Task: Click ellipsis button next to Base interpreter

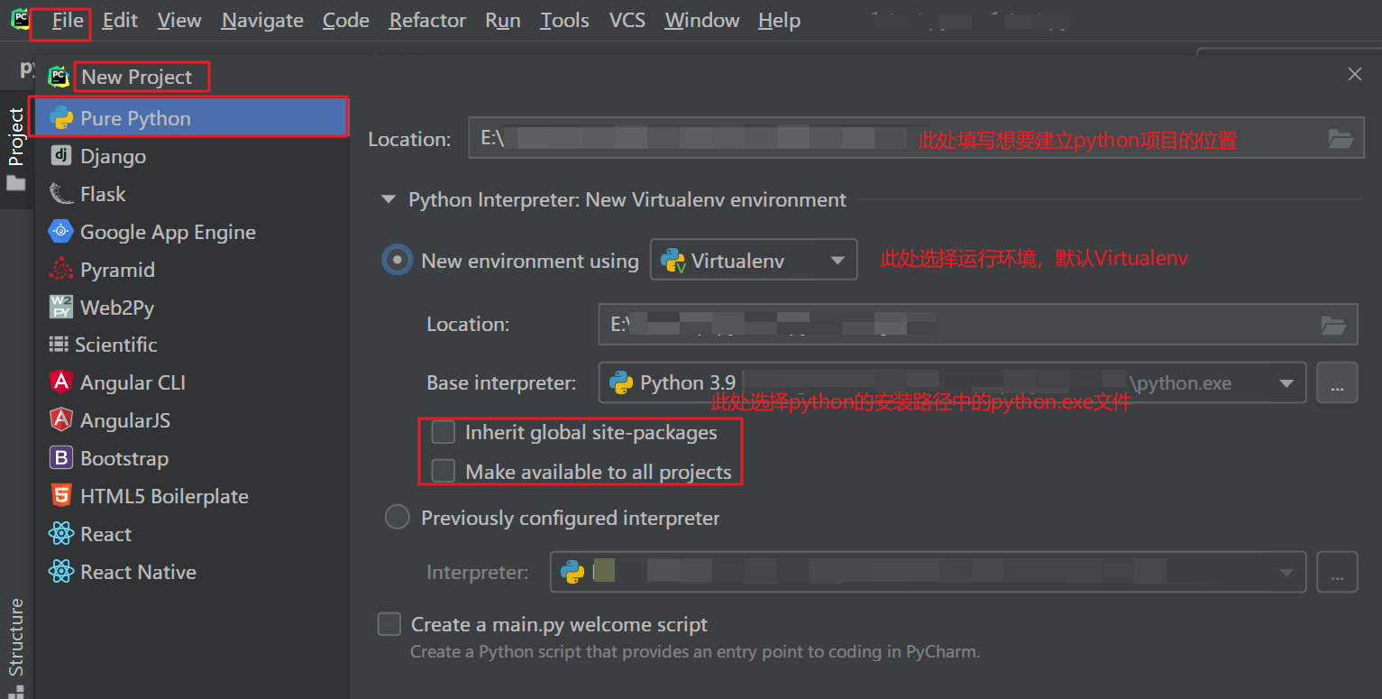Action: coord(1337,382)
